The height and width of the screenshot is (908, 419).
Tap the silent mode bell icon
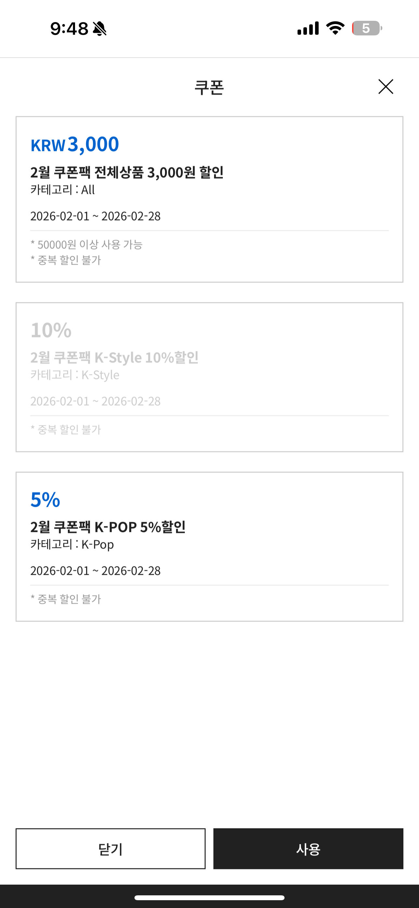(99, 29)
